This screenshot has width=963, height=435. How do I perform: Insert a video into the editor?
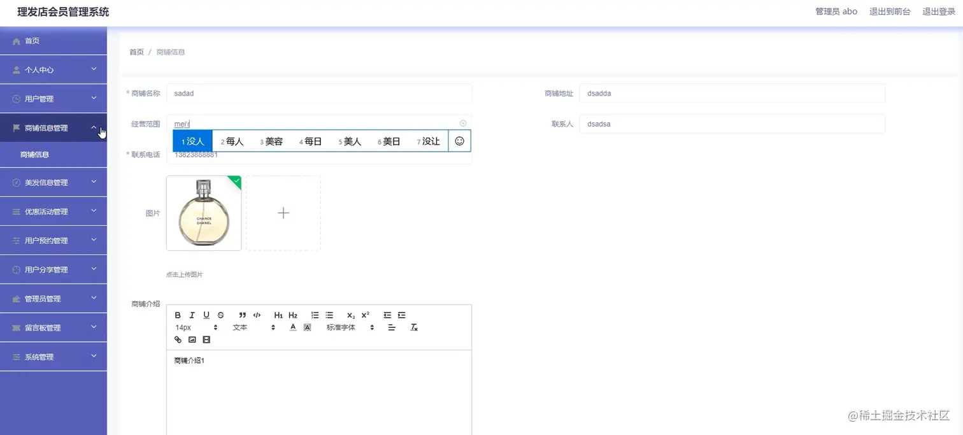click(x=206, y=339)
